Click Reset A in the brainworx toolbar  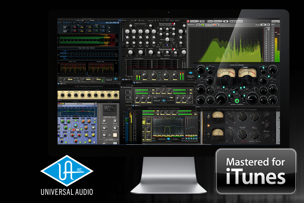[178, 20]
